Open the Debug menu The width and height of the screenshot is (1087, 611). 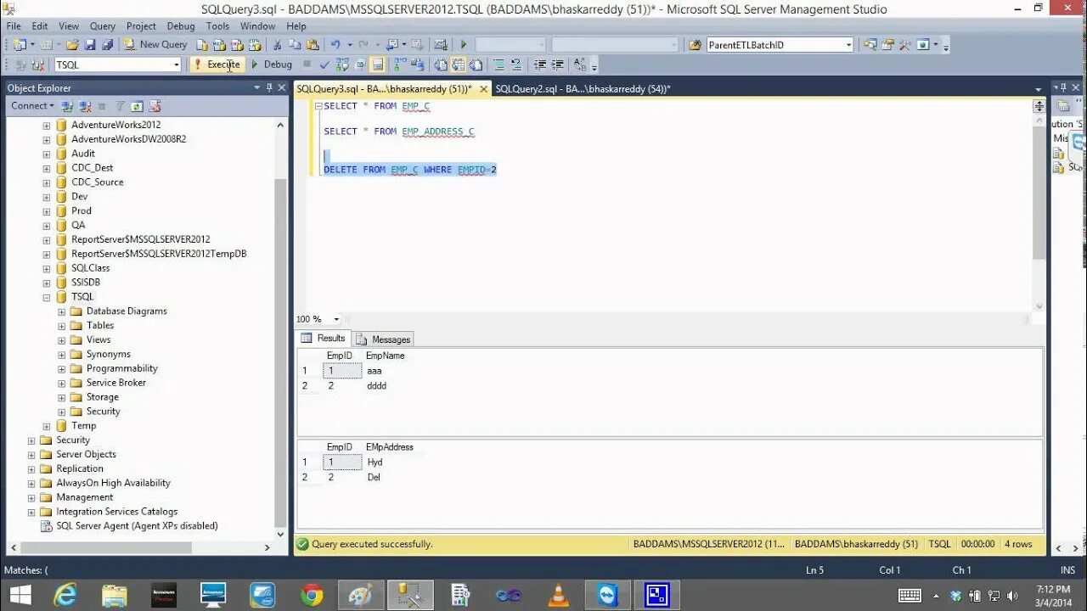(x=180, y=26)
